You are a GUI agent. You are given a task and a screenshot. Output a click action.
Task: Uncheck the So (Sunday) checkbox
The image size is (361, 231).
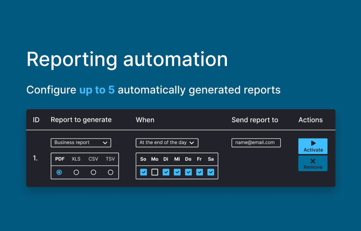pos(144,172)
